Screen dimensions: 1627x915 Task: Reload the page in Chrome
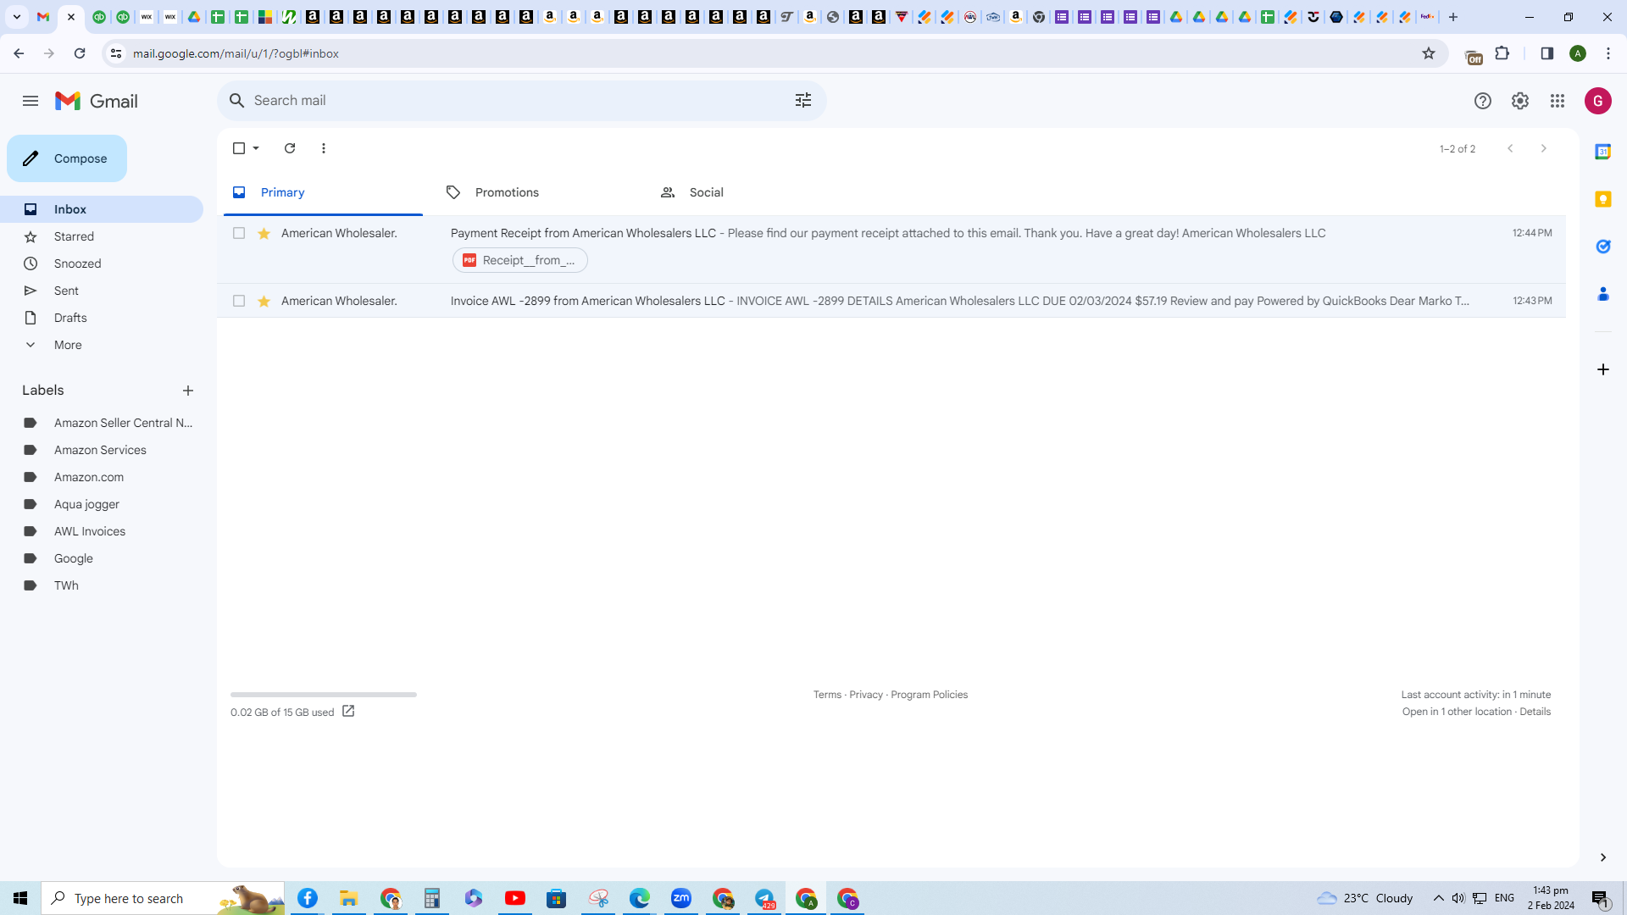pos(80,53)
